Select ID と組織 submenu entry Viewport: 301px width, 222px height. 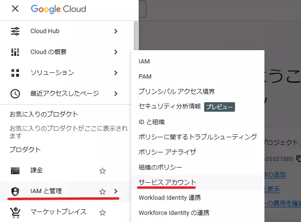(x=198, y=122)
